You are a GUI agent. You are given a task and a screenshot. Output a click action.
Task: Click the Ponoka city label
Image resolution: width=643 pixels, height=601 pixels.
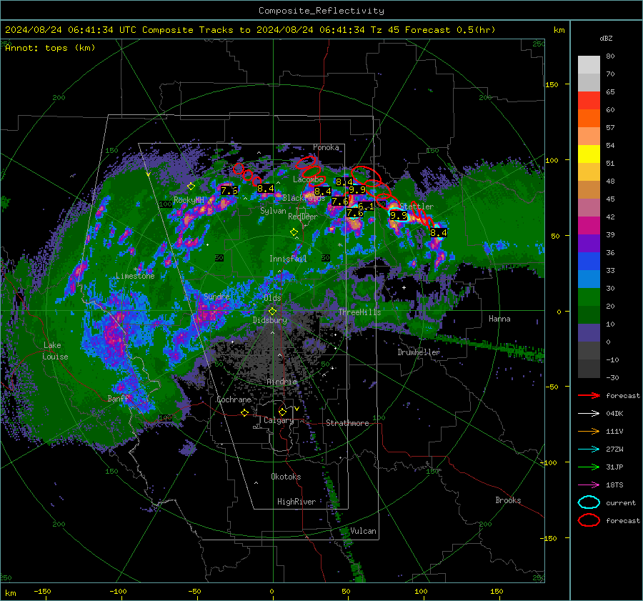(x=326, y=147)
